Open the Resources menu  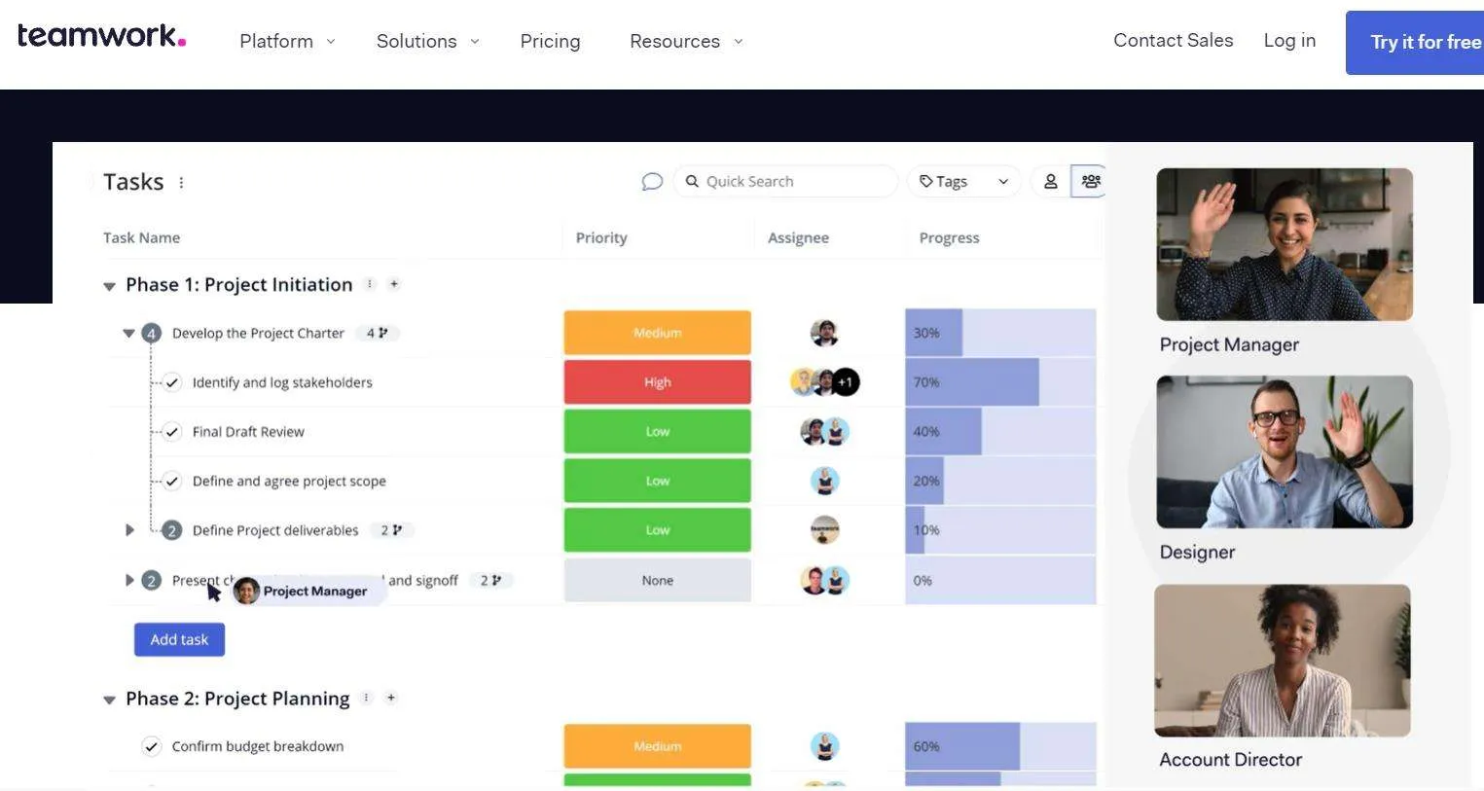pyautogui.click(x=686, y=41)
